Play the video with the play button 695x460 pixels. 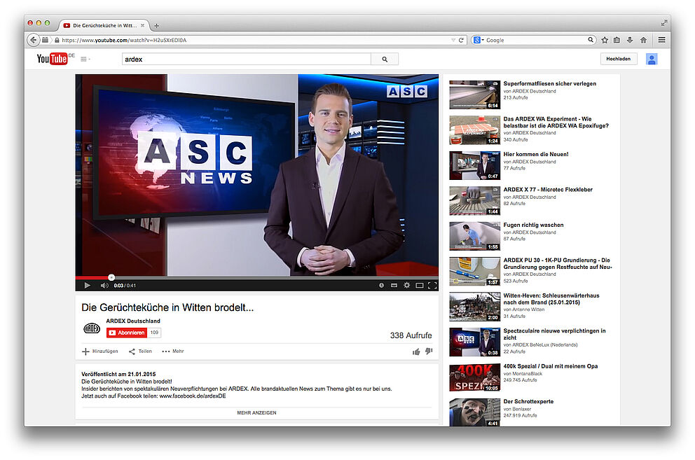click(87, 286)
